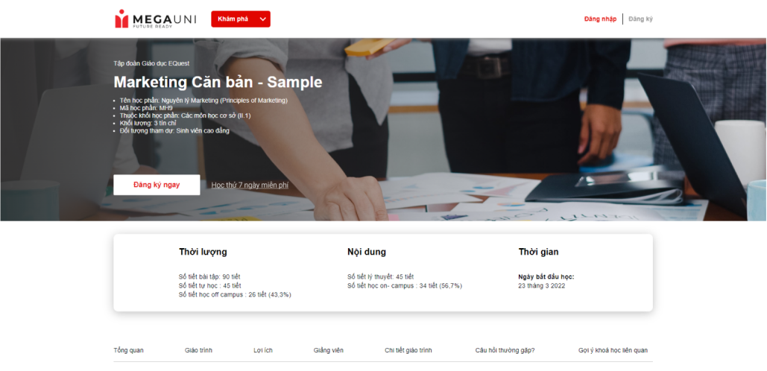Open Học thử 7 ngày miễn phí link
Viewport: 767px width, 371px height.
click(250, 185)
